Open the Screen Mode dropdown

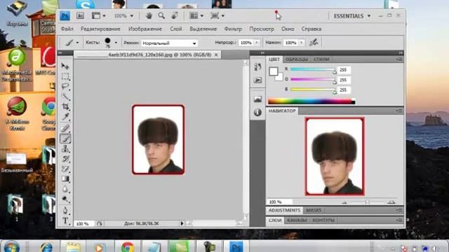217,15
